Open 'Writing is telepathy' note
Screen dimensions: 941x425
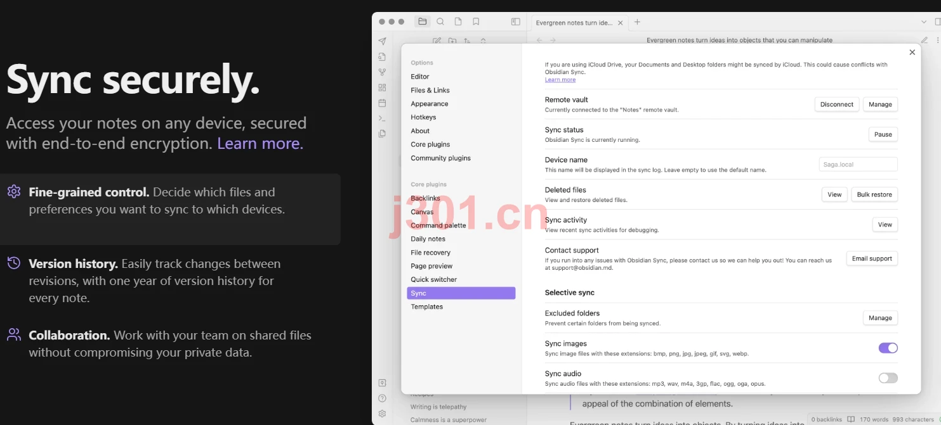click(438, 407)
